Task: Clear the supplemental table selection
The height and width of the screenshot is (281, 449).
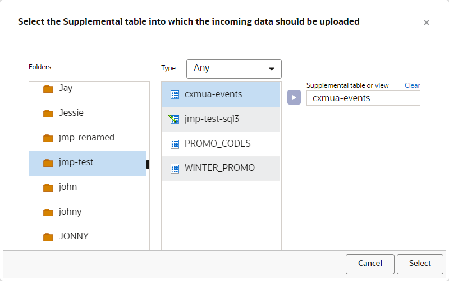Action: click(x=412, y=85)
